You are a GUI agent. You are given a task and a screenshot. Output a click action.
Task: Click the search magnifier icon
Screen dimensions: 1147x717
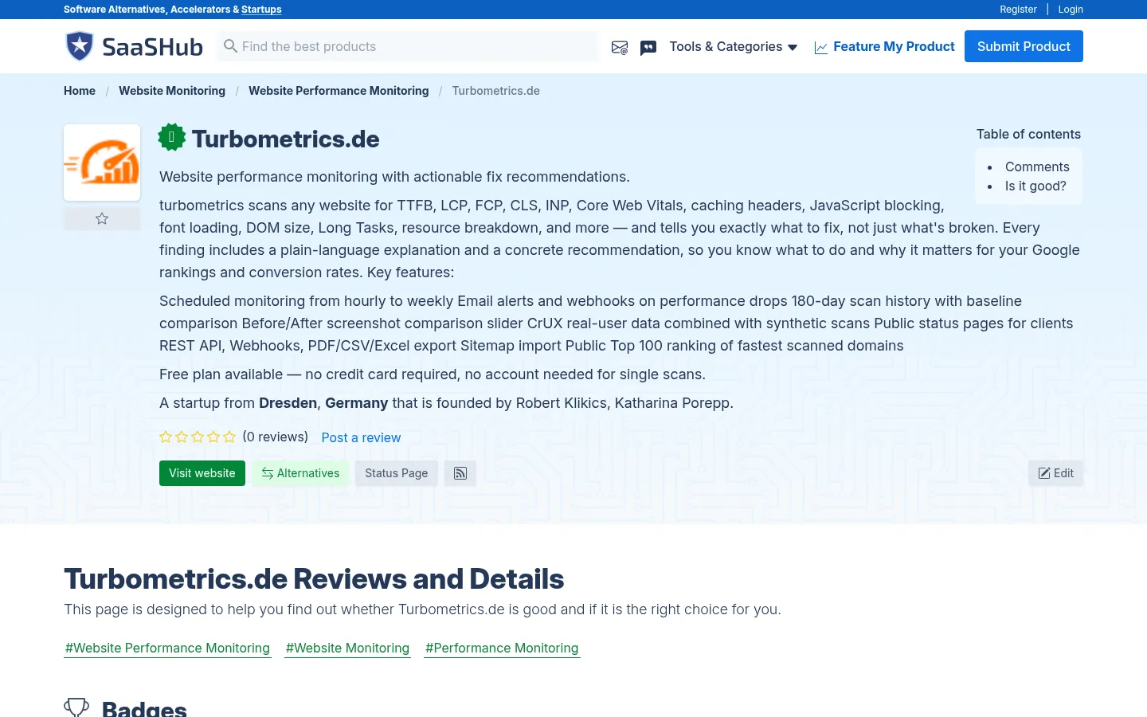[230, 46]
